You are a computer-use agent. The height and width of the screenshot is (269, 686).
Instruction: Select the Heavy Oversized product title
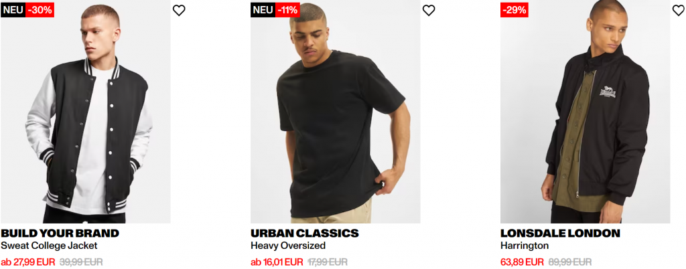point(288,246)
